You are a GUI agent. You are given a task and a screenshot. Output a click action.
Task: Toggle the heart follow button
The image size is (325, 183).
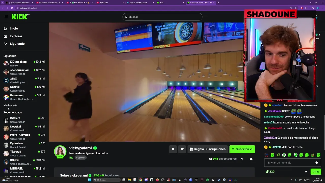click(182, 149)
